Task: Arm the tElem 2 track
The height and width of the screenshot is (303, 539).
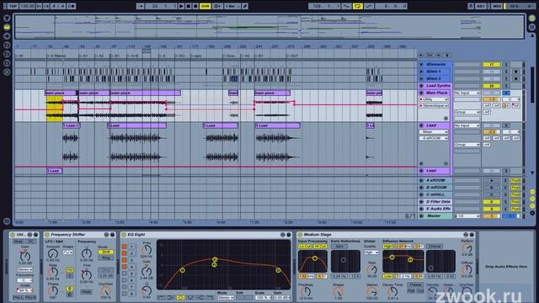Action: tap(515, 78)
